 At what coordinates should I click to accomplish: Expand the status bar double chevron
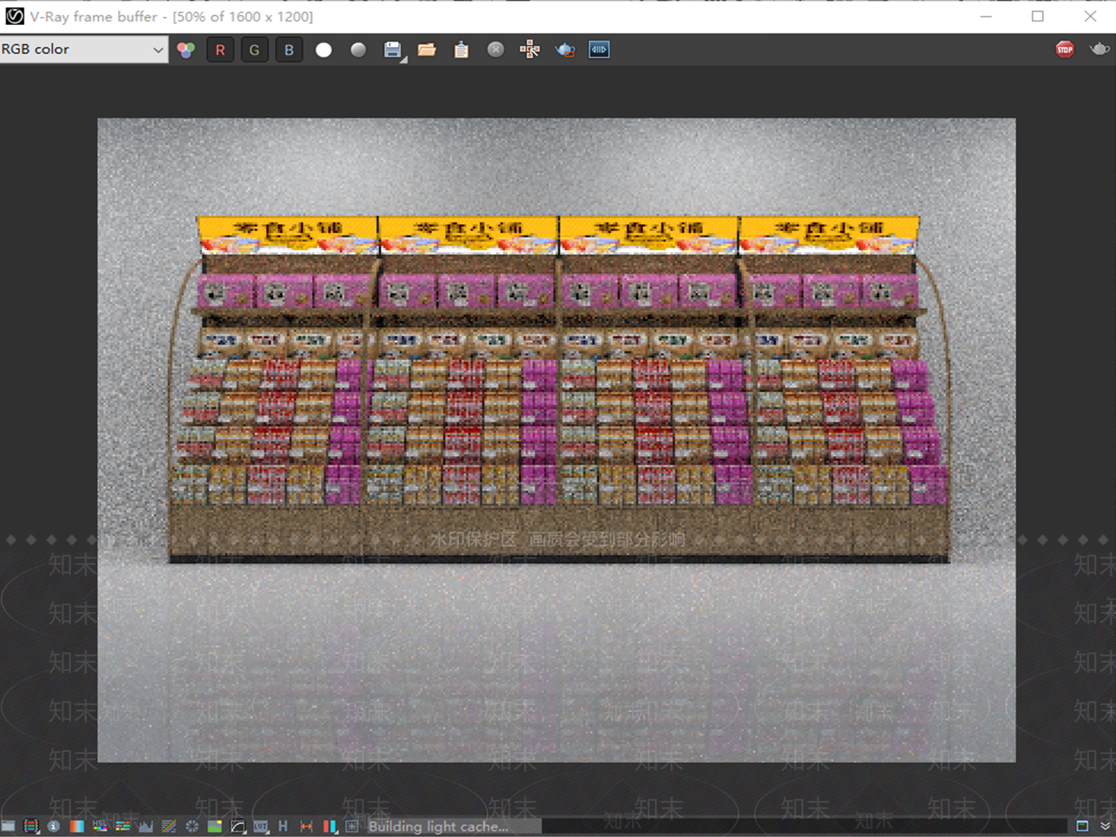1106,827
